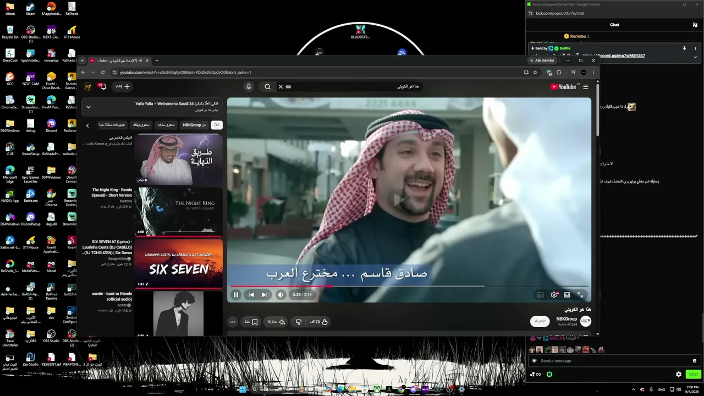Search with the magnifying glass button
Screen dimensions: 704x396
tap(267, 86)
